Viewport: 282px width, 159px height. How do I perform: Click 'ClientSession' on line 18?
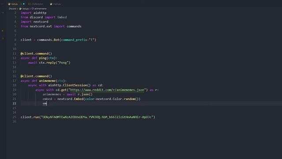pyautogui.click(x=75, y=85)
